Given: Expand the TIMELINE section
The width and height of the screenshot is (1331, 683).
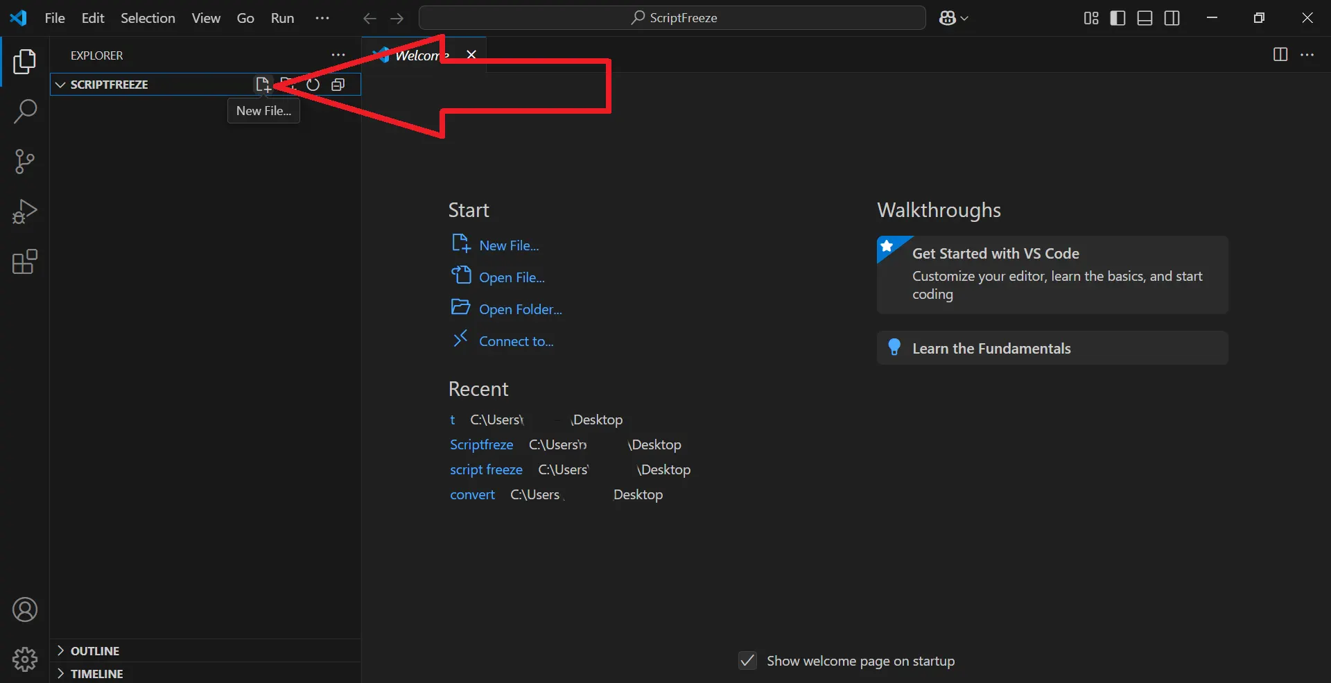Looking at the screenshot, I should pyautogui.click(x=205, y=673).
